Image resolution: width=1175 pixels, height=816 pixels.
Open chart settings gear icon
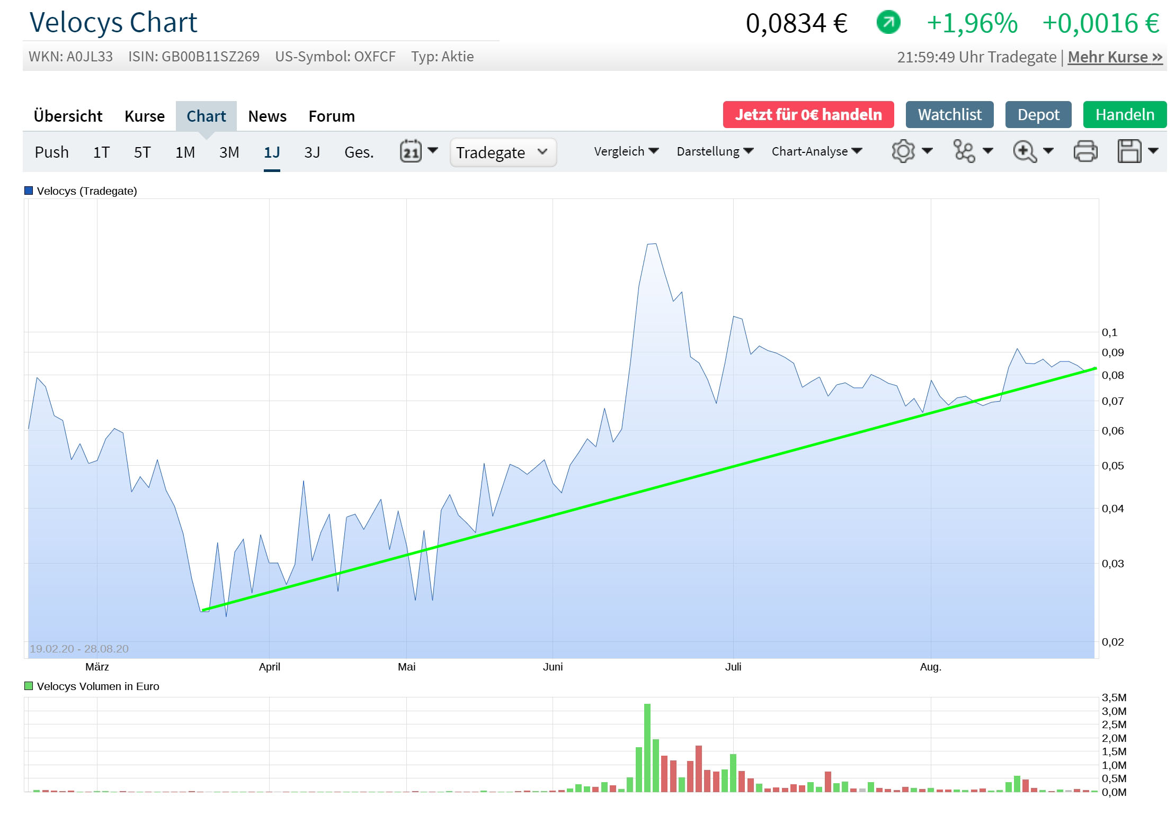pos(903,151)
